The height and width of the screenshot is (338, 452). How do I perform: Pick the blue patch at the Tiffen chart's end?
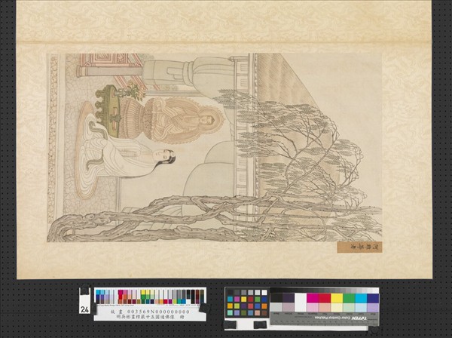coord(372,298)
